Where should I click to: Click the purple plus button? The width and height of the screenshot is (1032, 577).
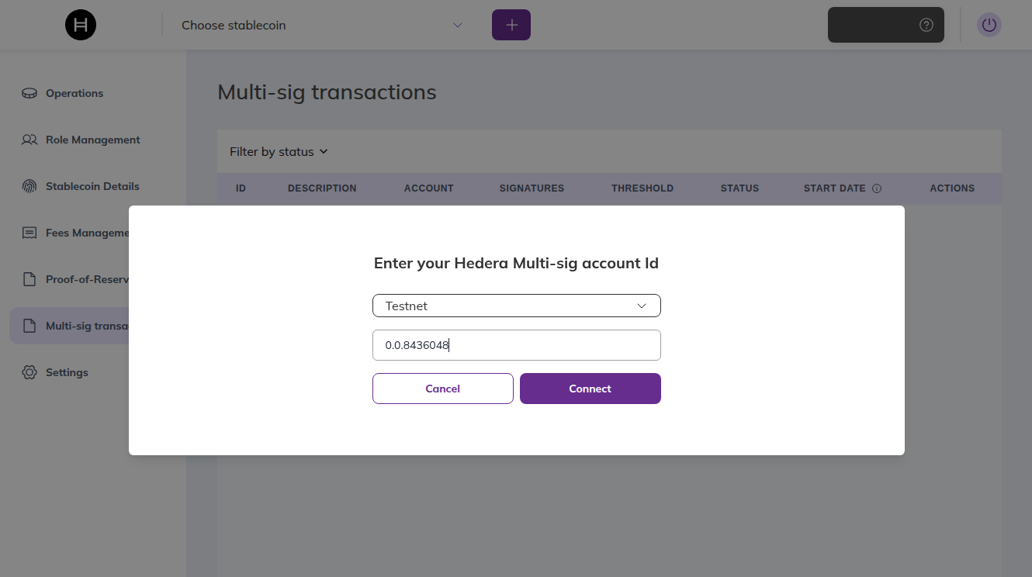point(511,24)
